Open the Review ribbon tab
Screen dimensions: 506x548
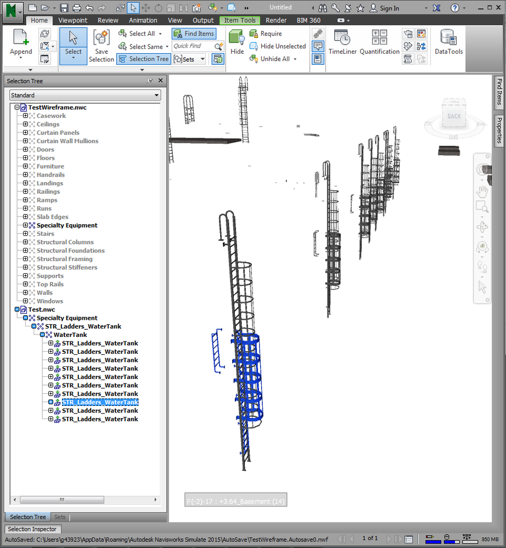108,20
